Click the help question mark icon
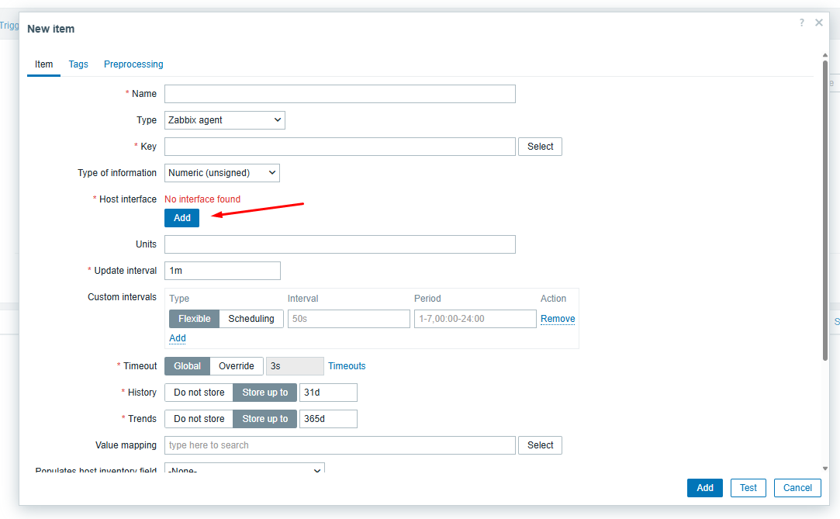Screen dimensions: 840x519 (x=802, y=23)
